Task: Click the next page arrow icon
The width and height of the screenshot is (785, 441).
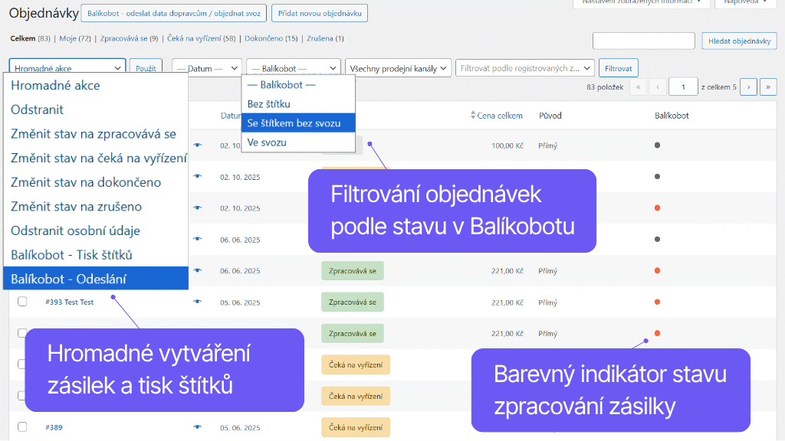Action: click(748, 87)
